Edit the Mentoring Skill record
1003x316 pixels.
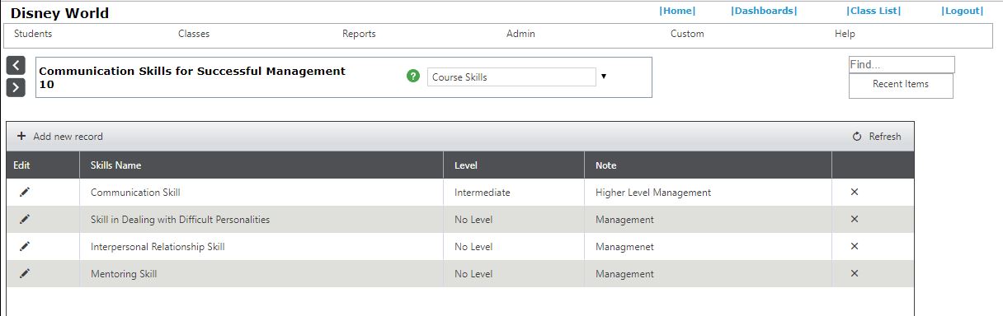(x=25, y=273)
